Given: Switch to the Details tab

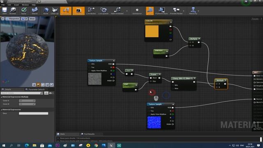Looking at the screenshot, I should 8,90.
